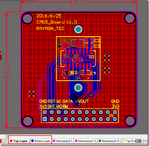
Task: Select the C2 capacitor footprint pads
Action: pyautogui.click(x=89, y=41)
